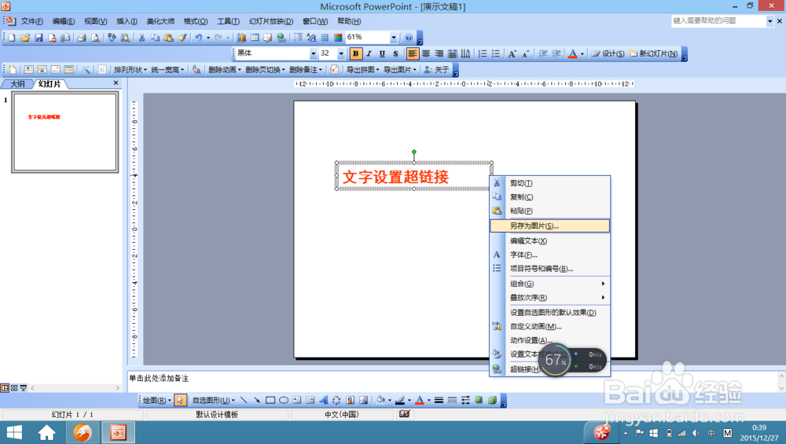Screen dimensions: 786x444
Task: Select the slide 1 thumbnail
Action: pyautogui.click(x=65, y=133)
